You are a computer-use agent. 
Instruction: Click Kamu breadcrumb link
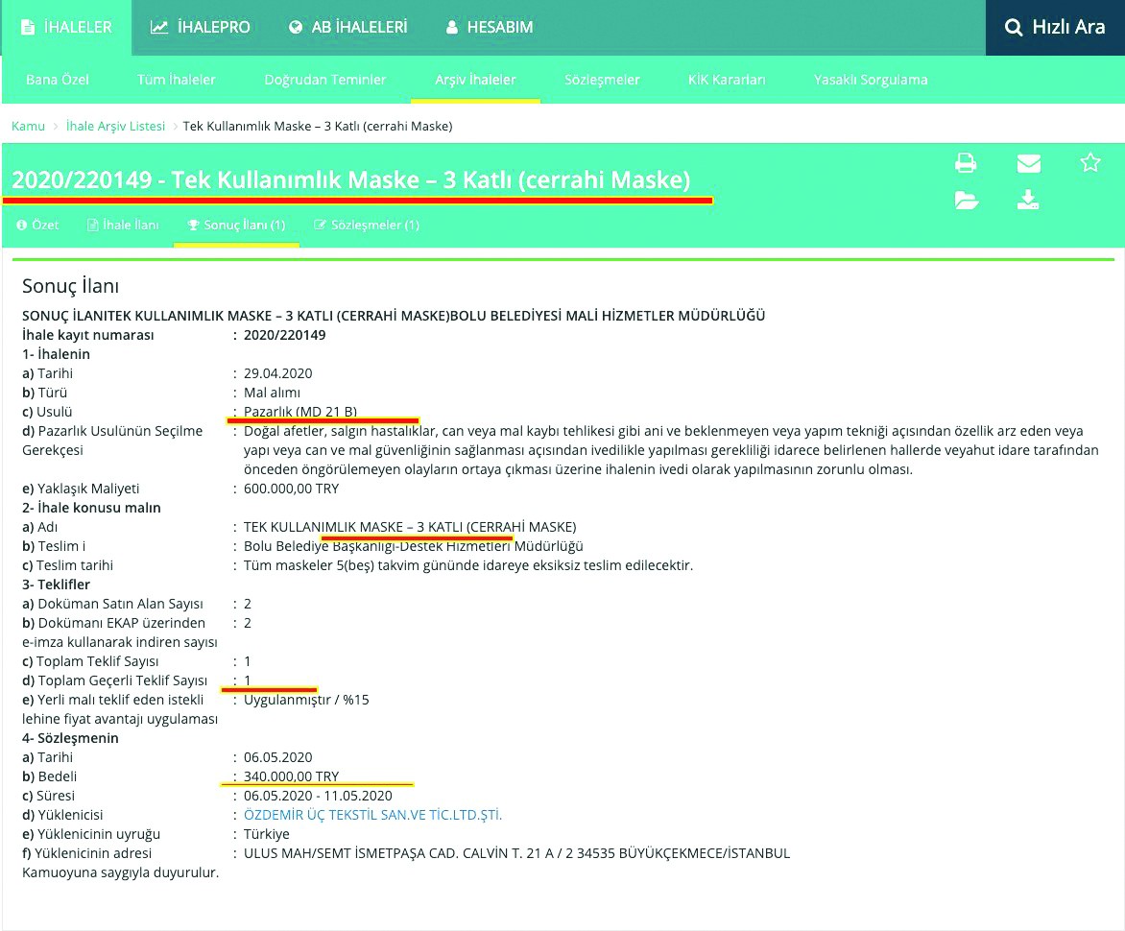28,127
